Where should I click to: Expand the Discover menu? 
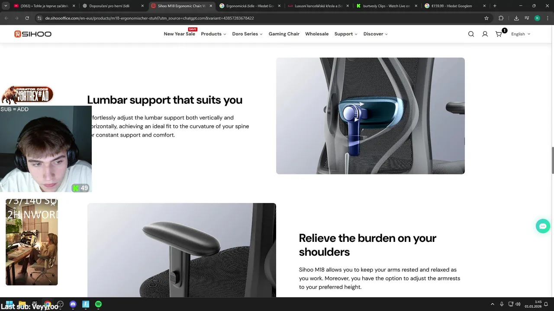pyautogui.click(x=375, y=34)
